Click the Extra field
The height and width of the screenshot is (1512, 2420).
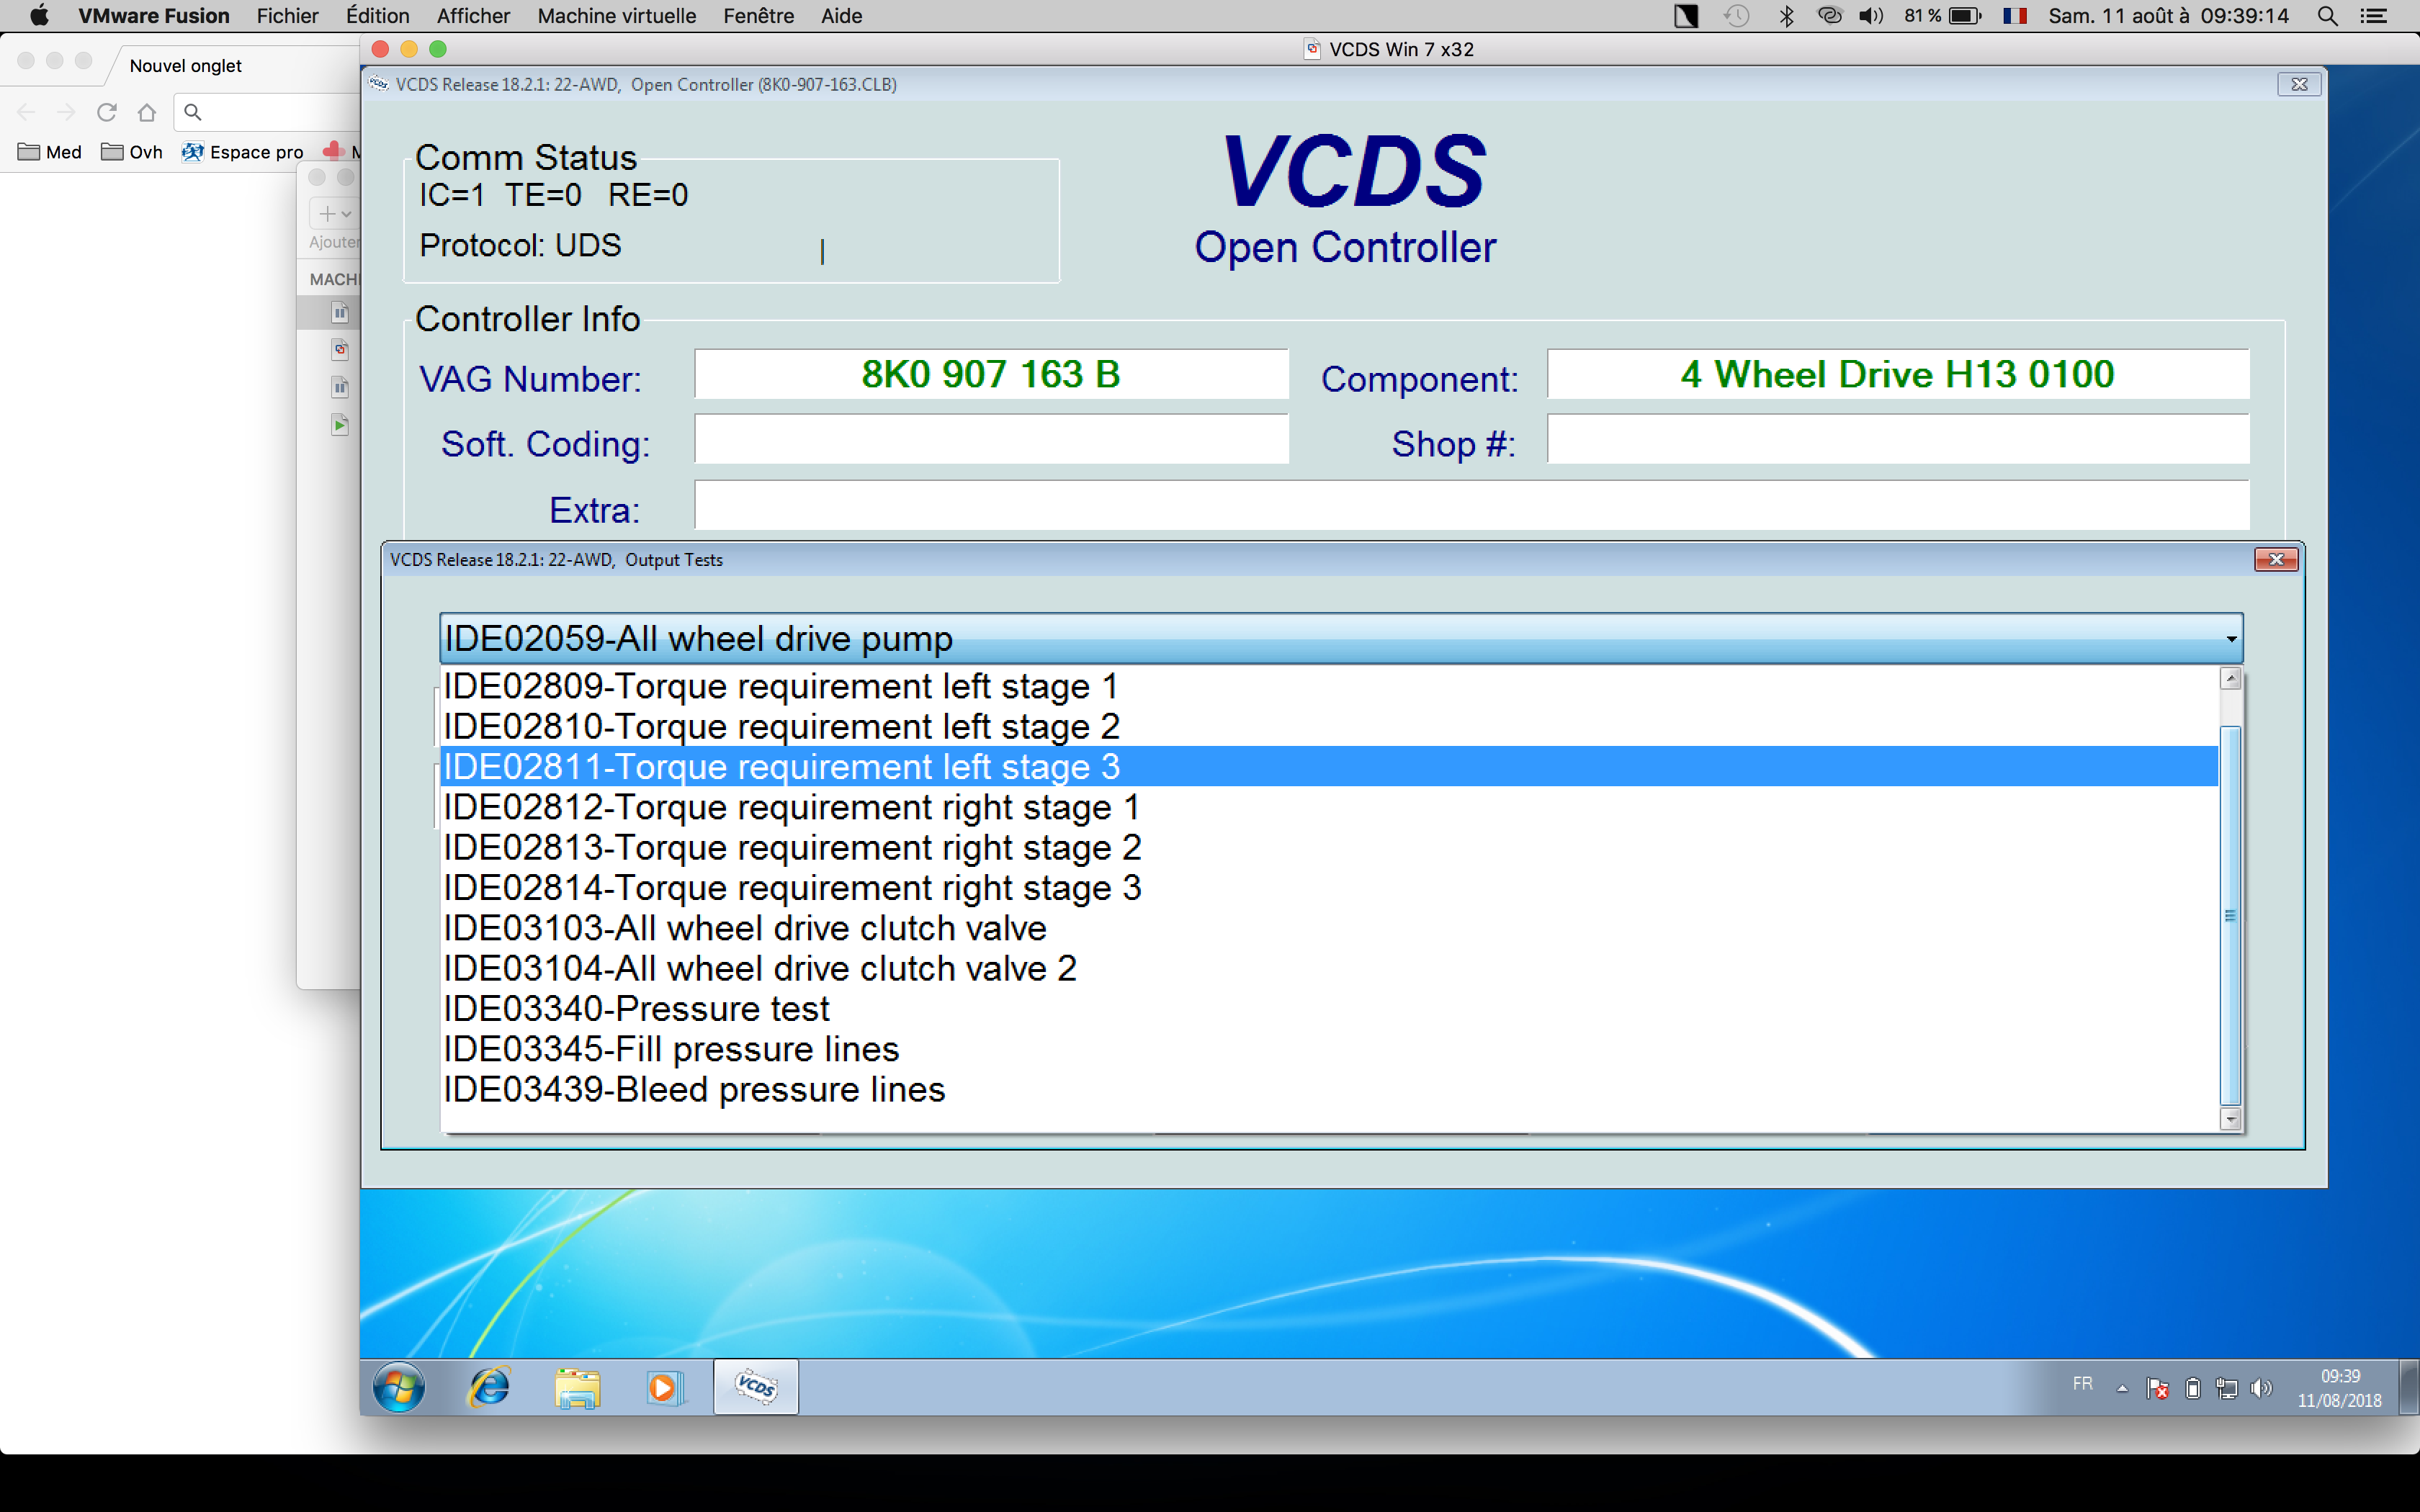[1471, 505]
